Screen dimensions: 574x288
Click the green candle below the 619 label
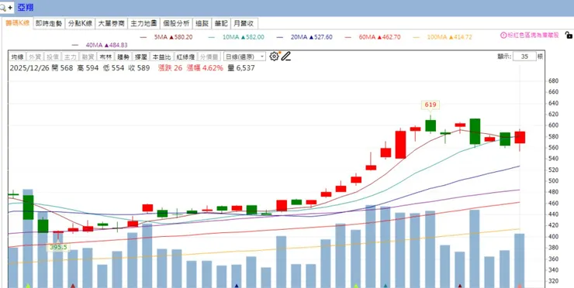[x=430, y=125]
